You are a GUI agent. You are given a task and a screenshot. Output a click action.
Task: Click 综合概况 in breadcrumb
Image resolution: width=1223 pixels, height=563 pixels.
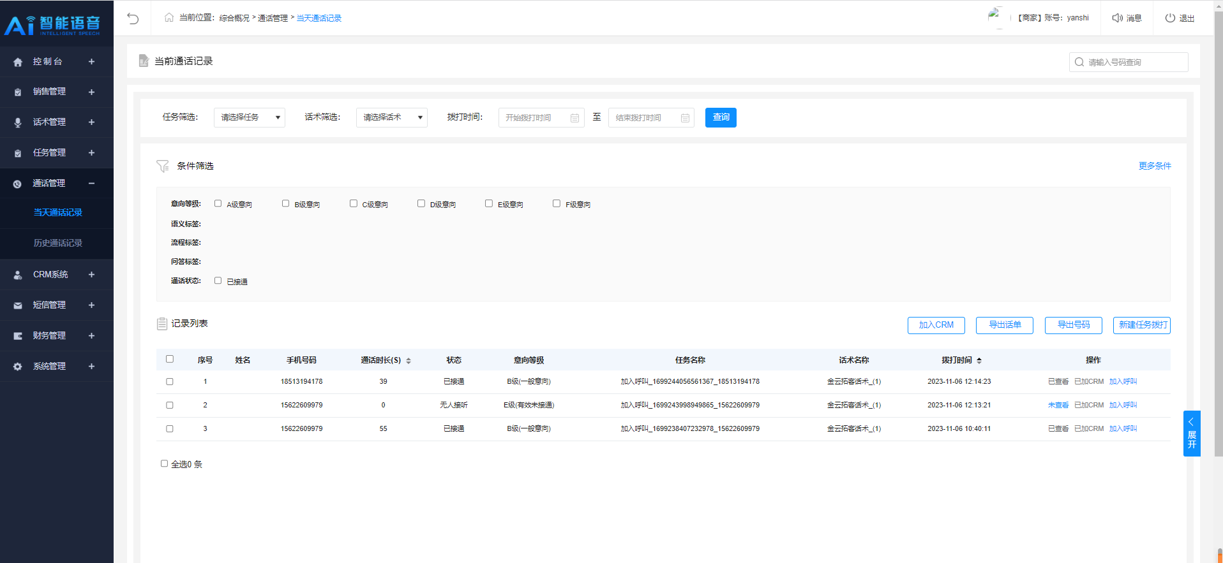click(234, 18)
